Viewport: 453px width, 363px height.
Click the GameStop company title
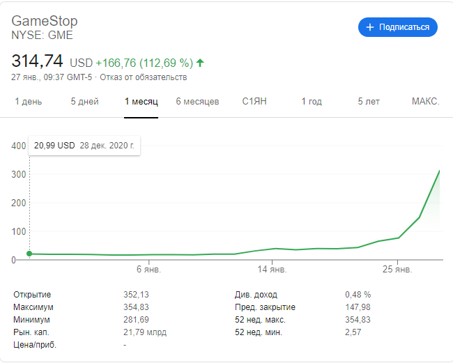pos(45,21)
